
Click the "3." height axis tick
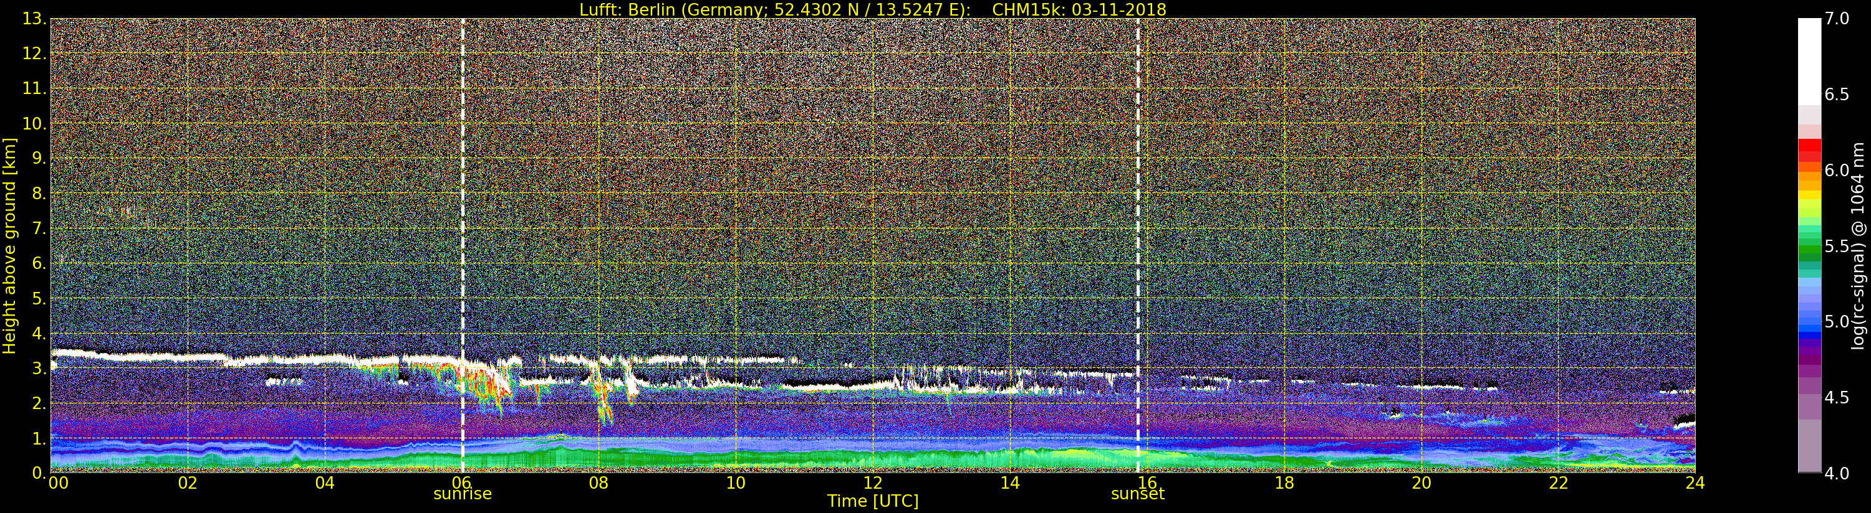[39, 368]
